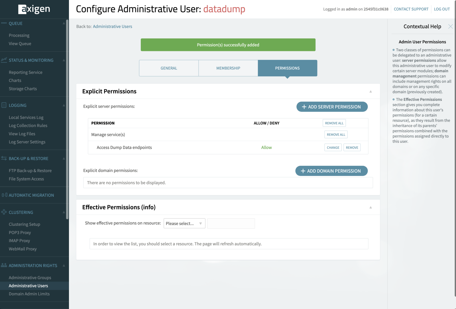This screenshot has width=456, height=309.
Task: Collapse the Logging sidebar section
Action: pos(64,105)
